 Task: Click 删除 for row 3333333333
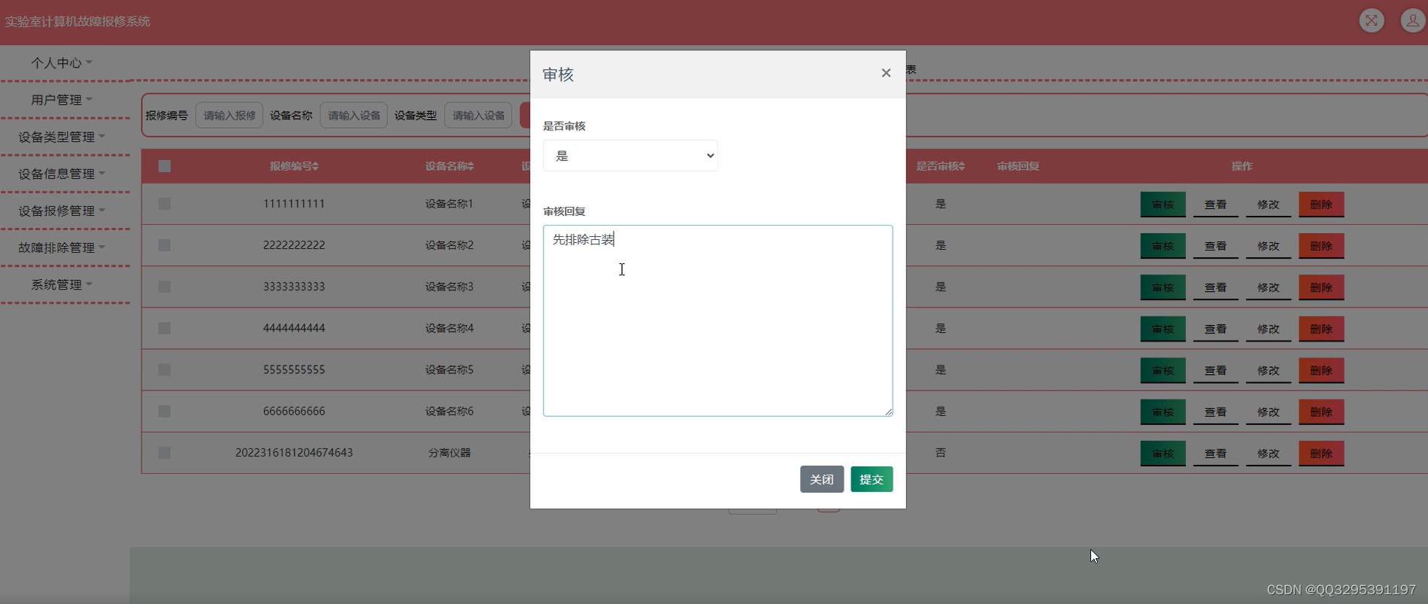pyautogui.click(x=1321, y=287)
